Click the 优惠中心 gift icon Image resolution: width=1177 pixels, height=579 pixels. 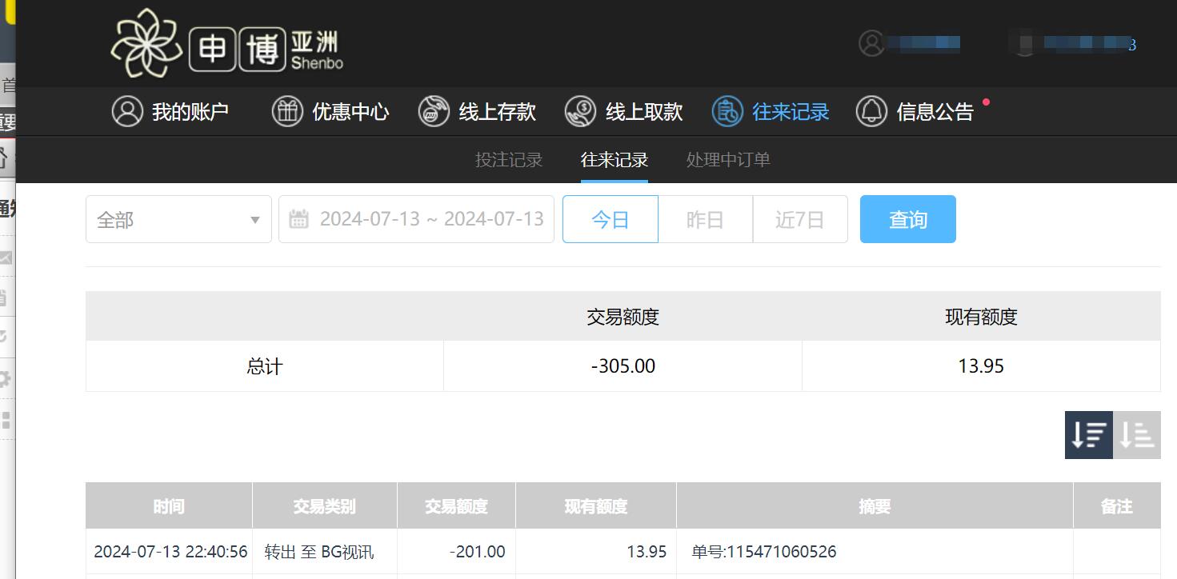coord(289,111)
